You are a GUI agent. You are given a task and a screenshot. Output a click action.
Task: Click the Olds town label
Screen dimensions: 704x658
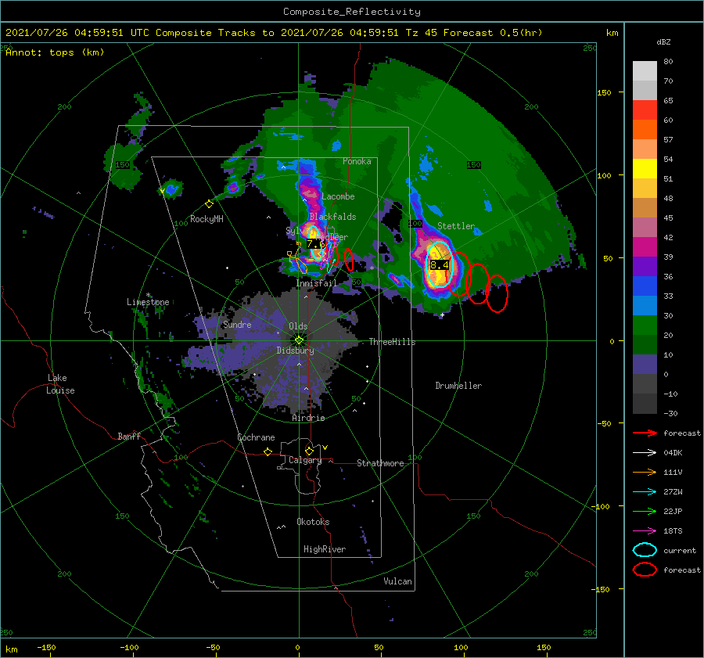[298, 326]
